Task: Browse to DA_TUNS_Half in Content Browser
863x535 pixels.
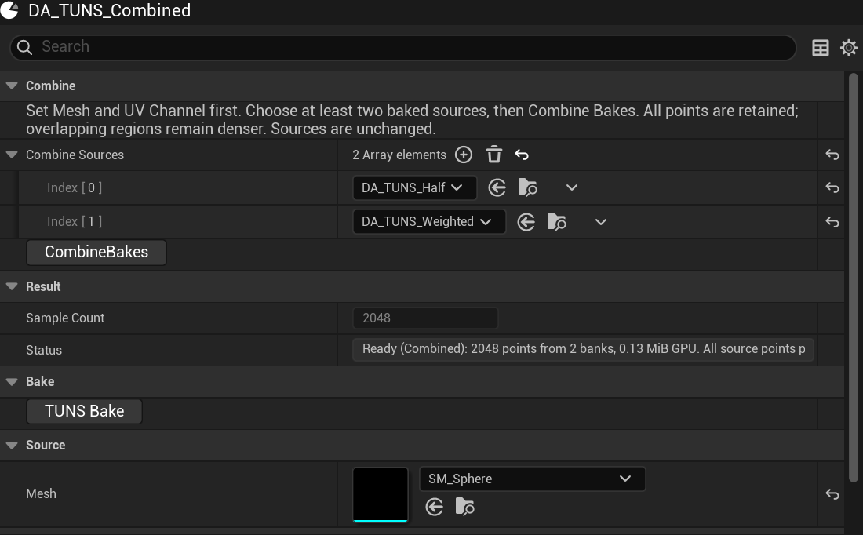Action: tap(528, 187)
